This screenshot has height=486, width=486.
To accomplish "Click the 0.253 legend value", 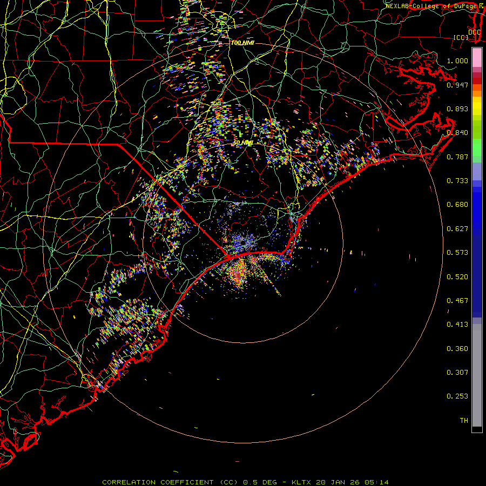I will tap(457, 396).
